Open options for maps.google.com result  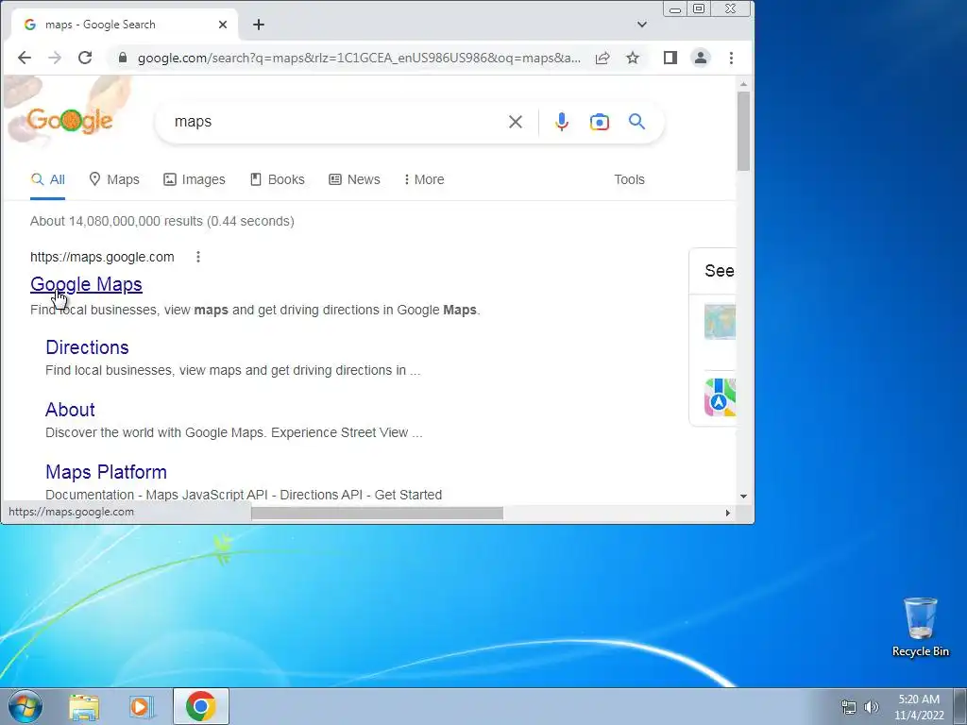coord(198,257)
